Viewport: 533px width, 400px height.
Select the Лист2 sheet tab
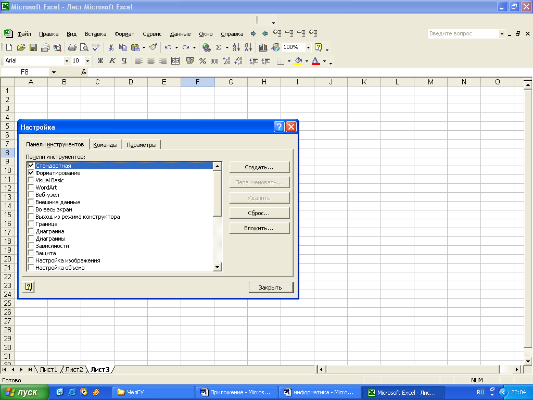click(74, 369)
